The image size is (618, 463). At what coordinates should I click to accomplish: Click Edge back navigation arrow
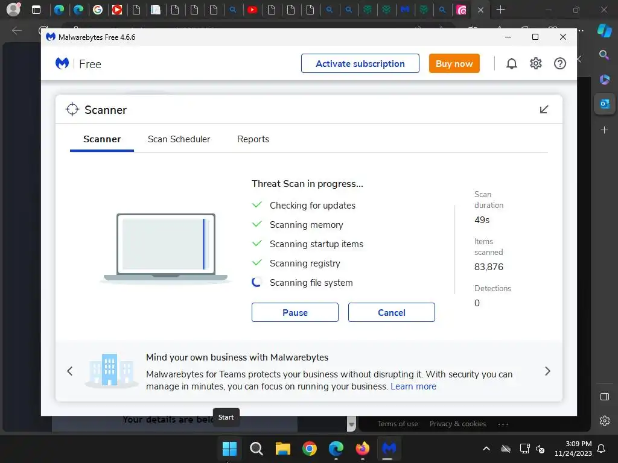pos(16,30)
